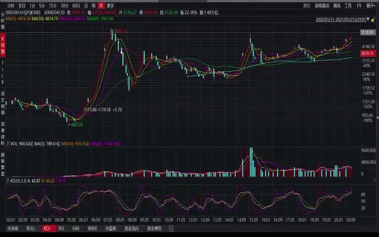The width and height of the screenshot is (379, 237).
Task: Select the 1分 period
Action: click(x=32, y=6)
